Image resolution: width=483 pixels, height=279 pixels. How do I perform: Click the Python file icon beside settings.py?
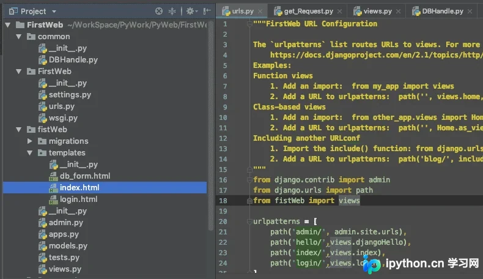point(43,95)
